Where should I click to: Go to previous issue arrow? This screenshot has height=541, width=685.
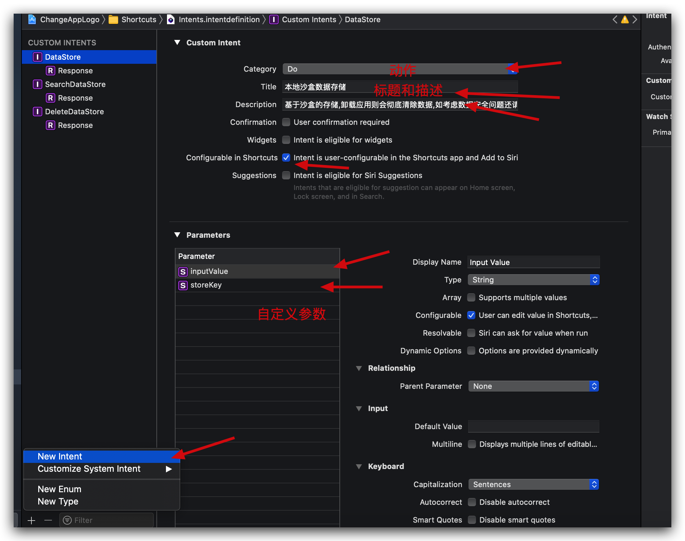tap(615, 20)
